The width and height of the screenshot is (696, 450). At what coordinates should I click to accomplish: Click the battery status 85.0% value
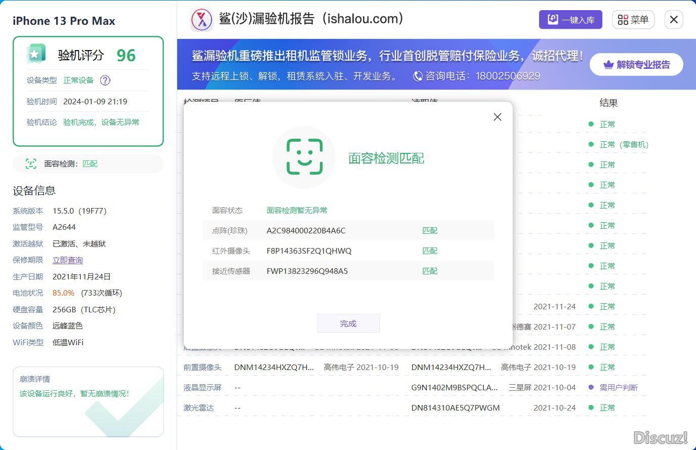63,293
